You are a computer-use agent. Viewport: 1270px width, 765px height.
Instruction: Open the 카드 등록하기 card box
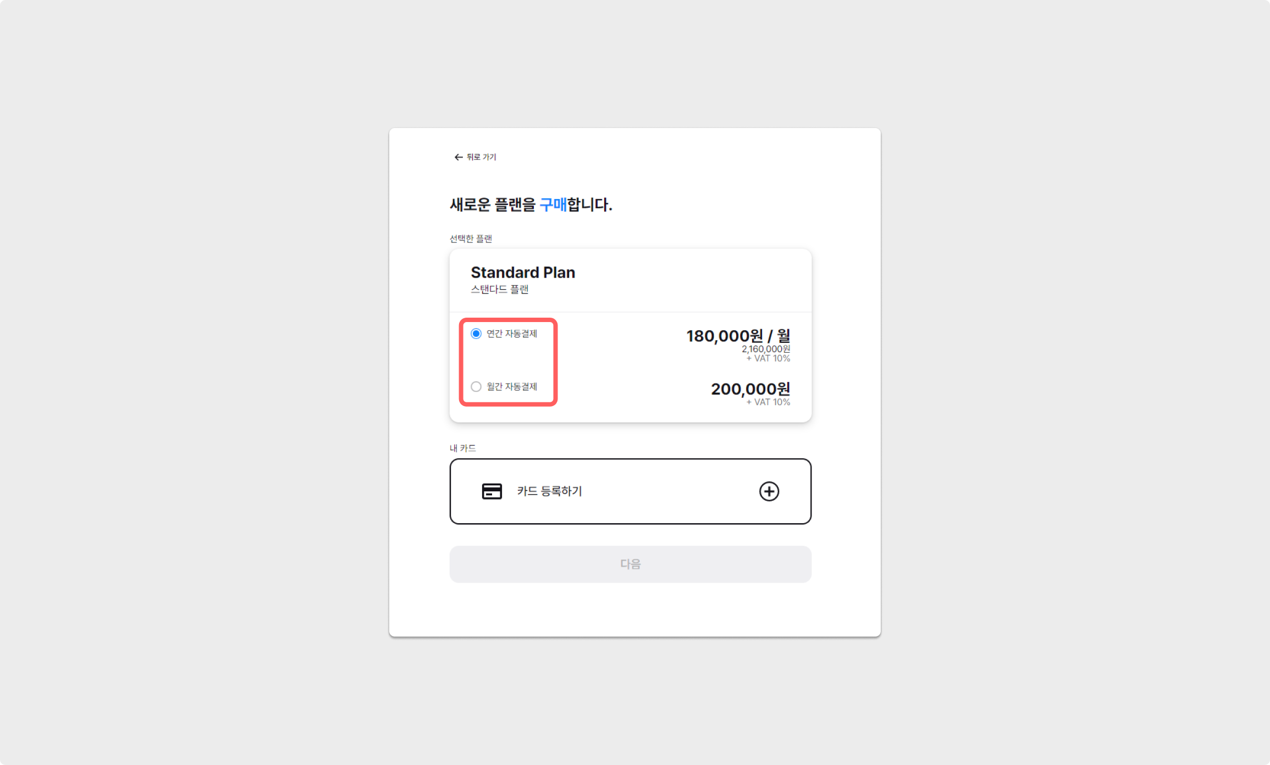[x=630, y=491]
